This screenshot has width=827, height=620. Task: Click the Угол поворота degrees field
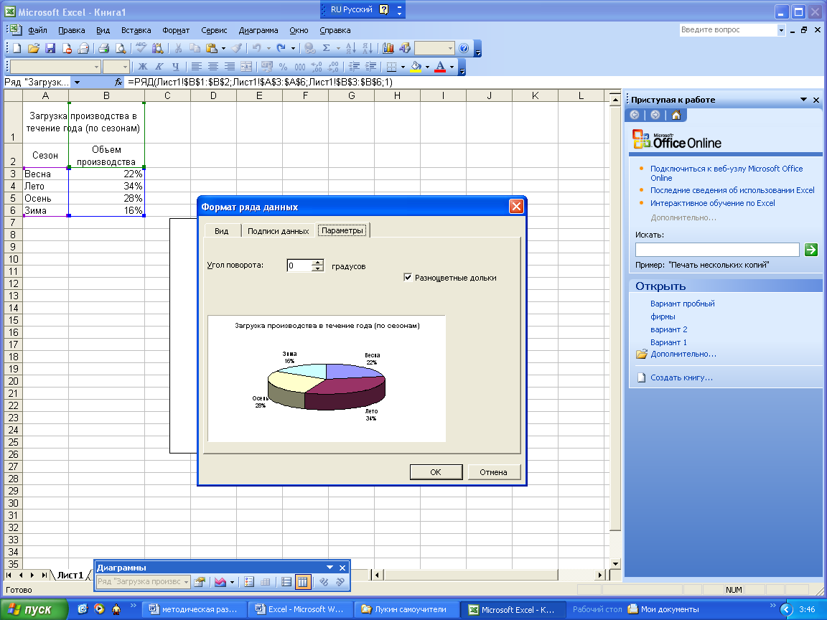pos(299,266)
